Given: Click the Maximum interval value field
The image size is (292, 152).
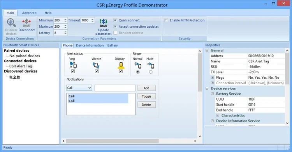Looking at the screenshot, I should click(58, 27).
